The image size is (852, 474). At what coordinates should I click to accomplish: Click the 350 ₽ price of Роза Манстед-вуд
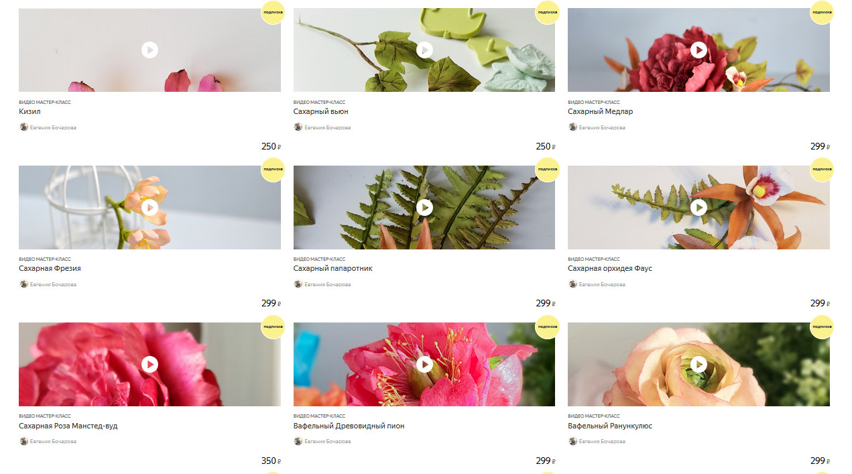click(x=271, y=461)
